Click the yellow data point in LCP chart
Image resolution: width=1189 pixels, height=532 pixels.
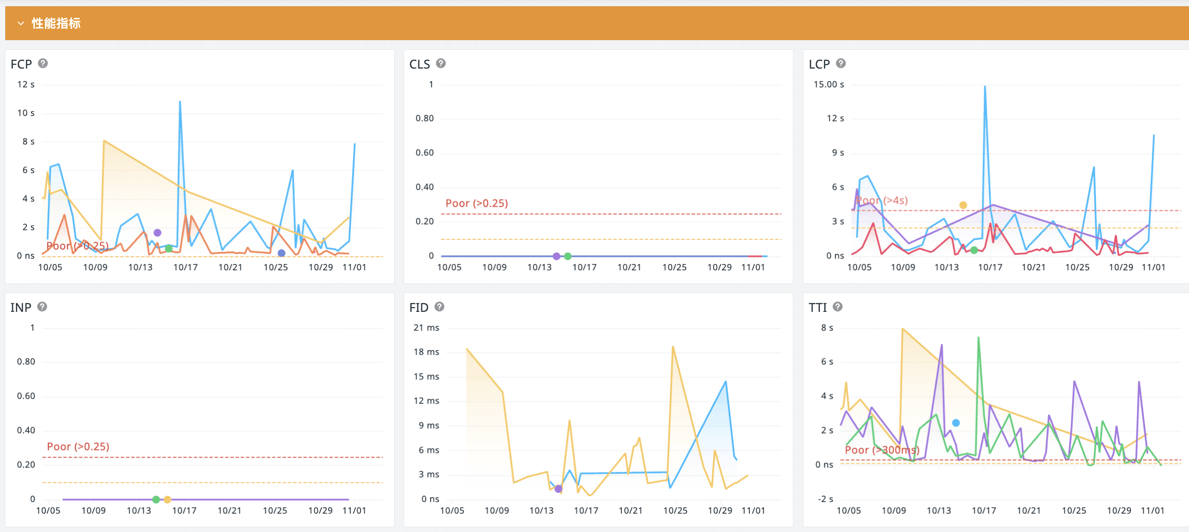[x=963, y=205]
